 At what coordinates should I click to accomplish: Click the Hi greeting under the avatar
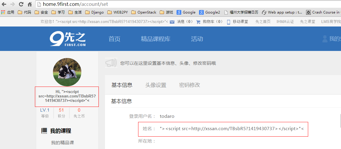coord(67,96)
